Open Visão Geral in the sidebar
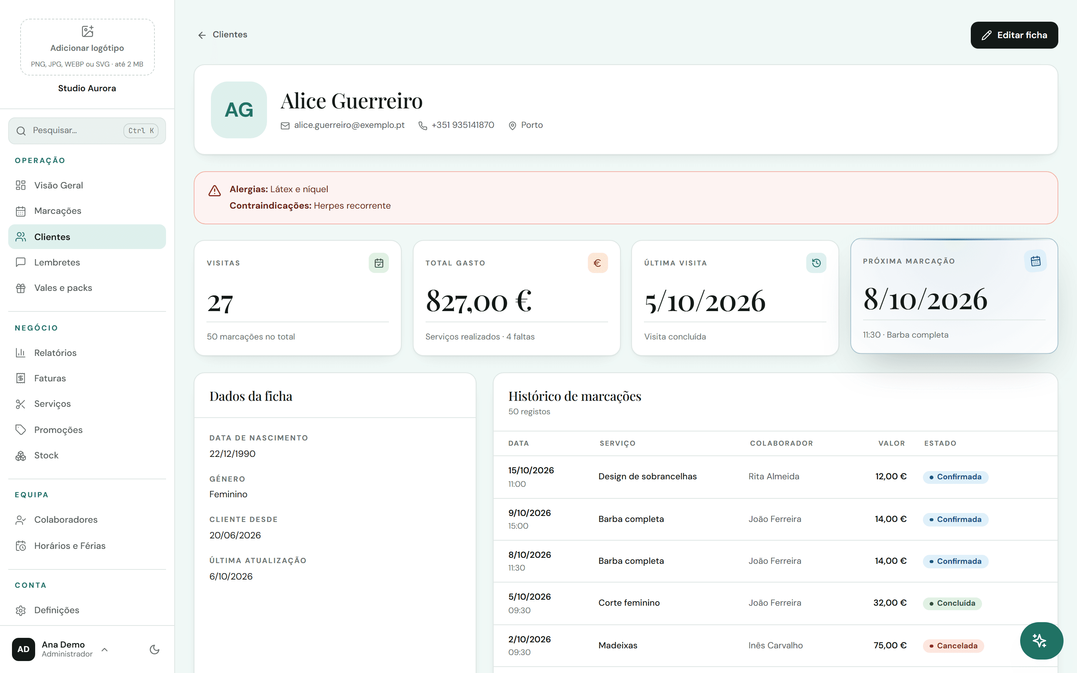The width and height of the screenshot is (1077, 673). pyautogui.click(x=87, y=185)
